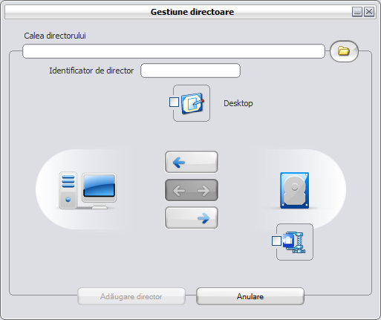This screenshot has width=381, height=320.
Task: Focus the Identificator de director field
Action: 190,71
